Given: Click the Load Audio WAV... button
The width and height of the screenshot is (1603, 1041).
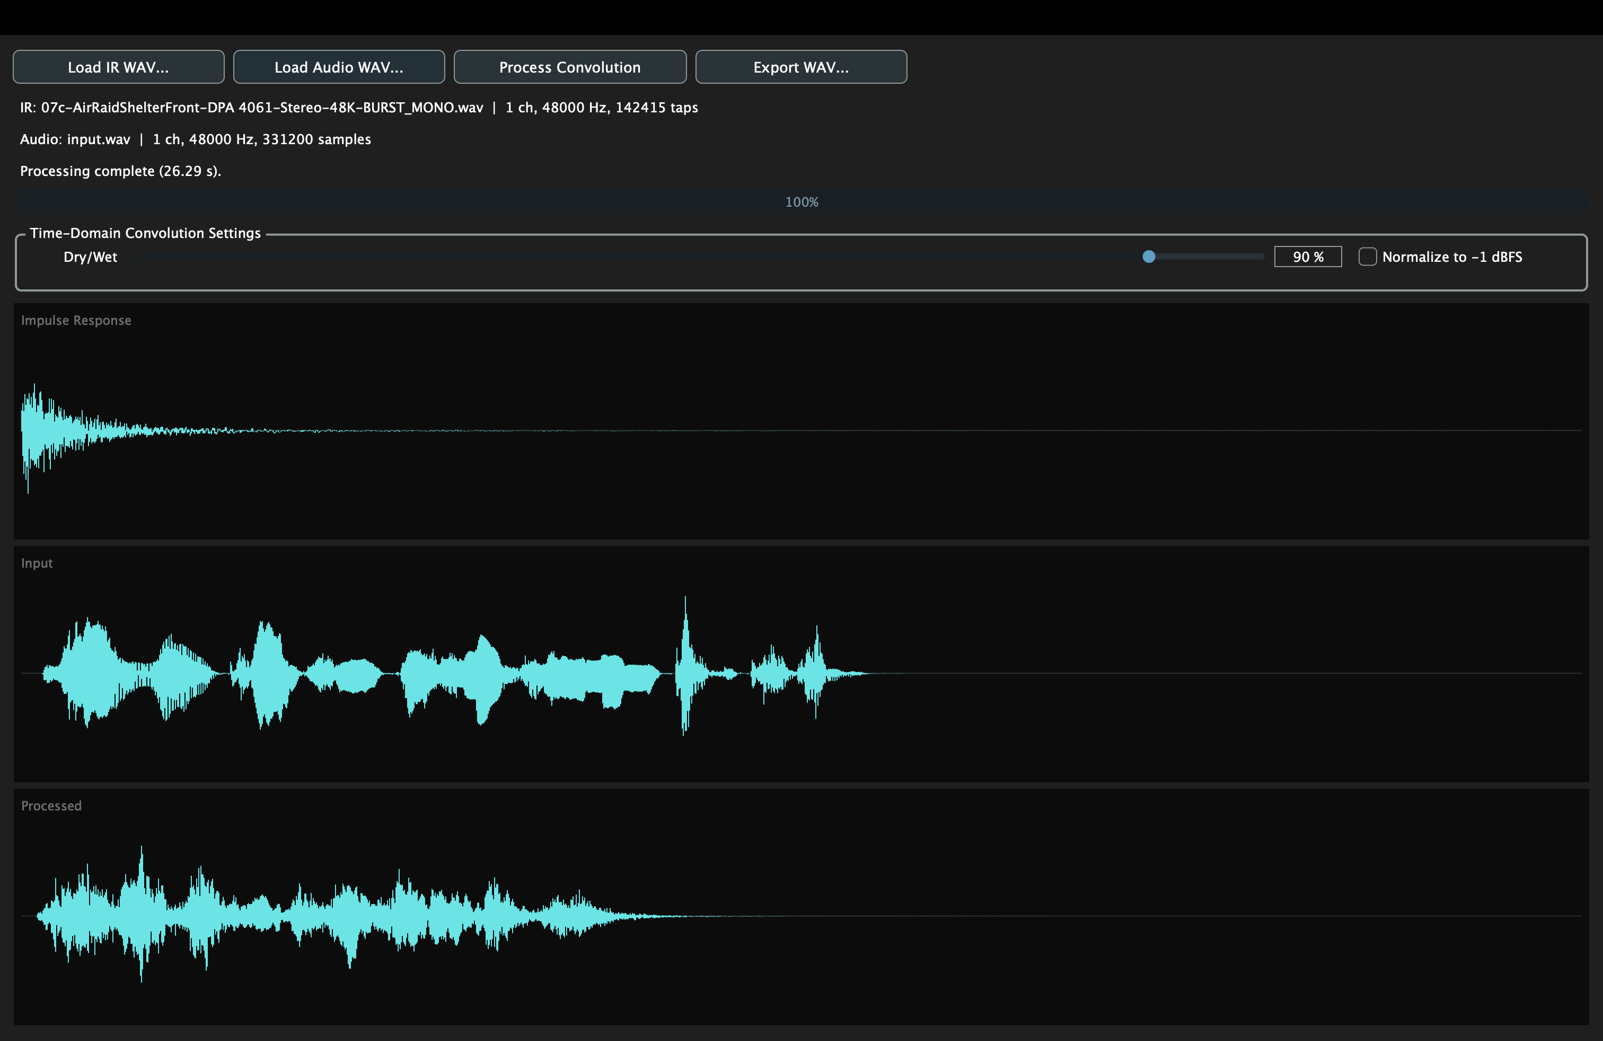Looking at the screenshot, I should (x=339, y=67).
